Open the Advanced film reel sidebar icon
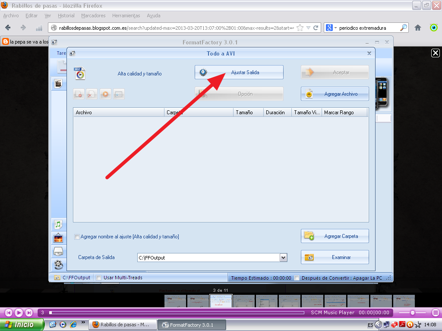Screen dimensions: 442x331 click(x=59, y=265)
